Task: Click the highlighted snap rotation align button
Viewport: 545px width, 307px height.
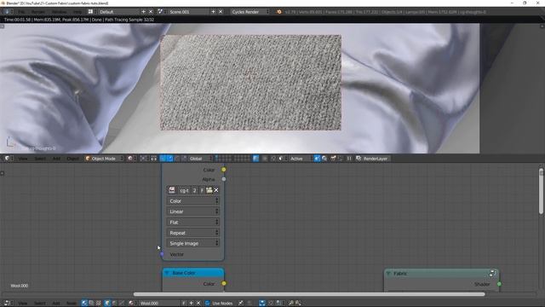Action: pos(317,159)
